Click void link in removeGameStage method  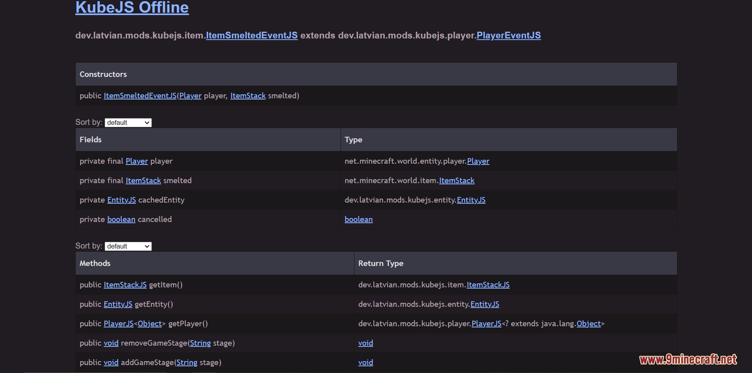(x=111, y=343)
